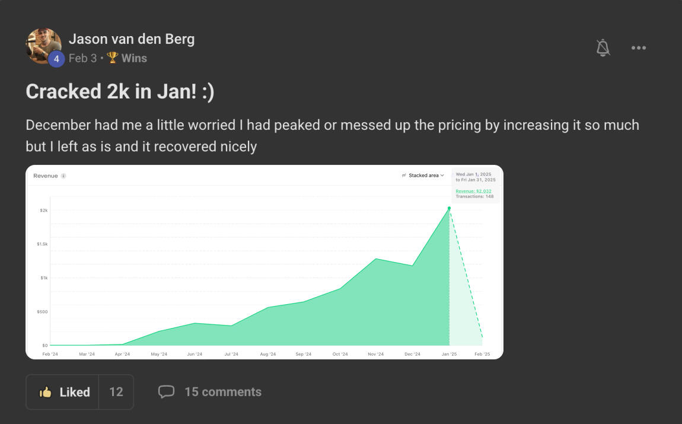The height and width of the screenshot is (424, 682).
Task: Click the post body text about December
Action: click(x=332, y=135)
